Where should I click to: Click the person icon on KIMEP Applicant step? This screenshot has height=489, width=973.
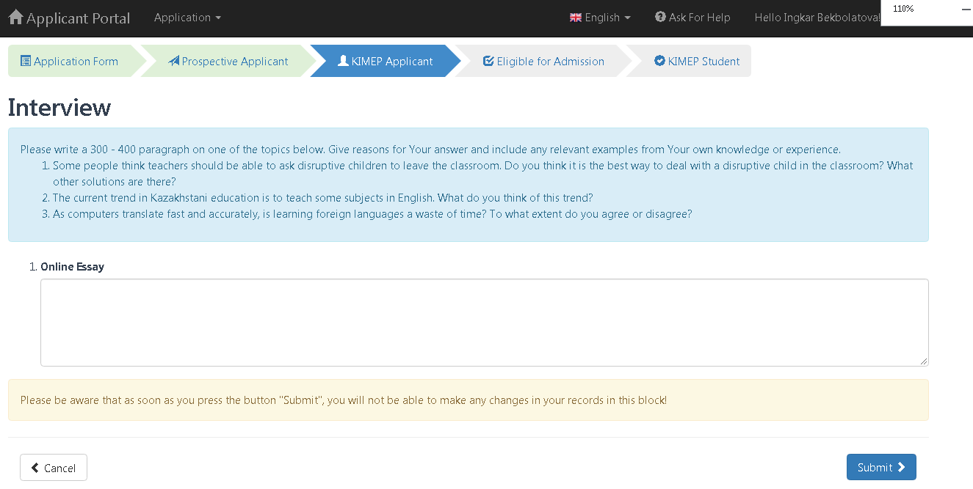click(343, 61)
